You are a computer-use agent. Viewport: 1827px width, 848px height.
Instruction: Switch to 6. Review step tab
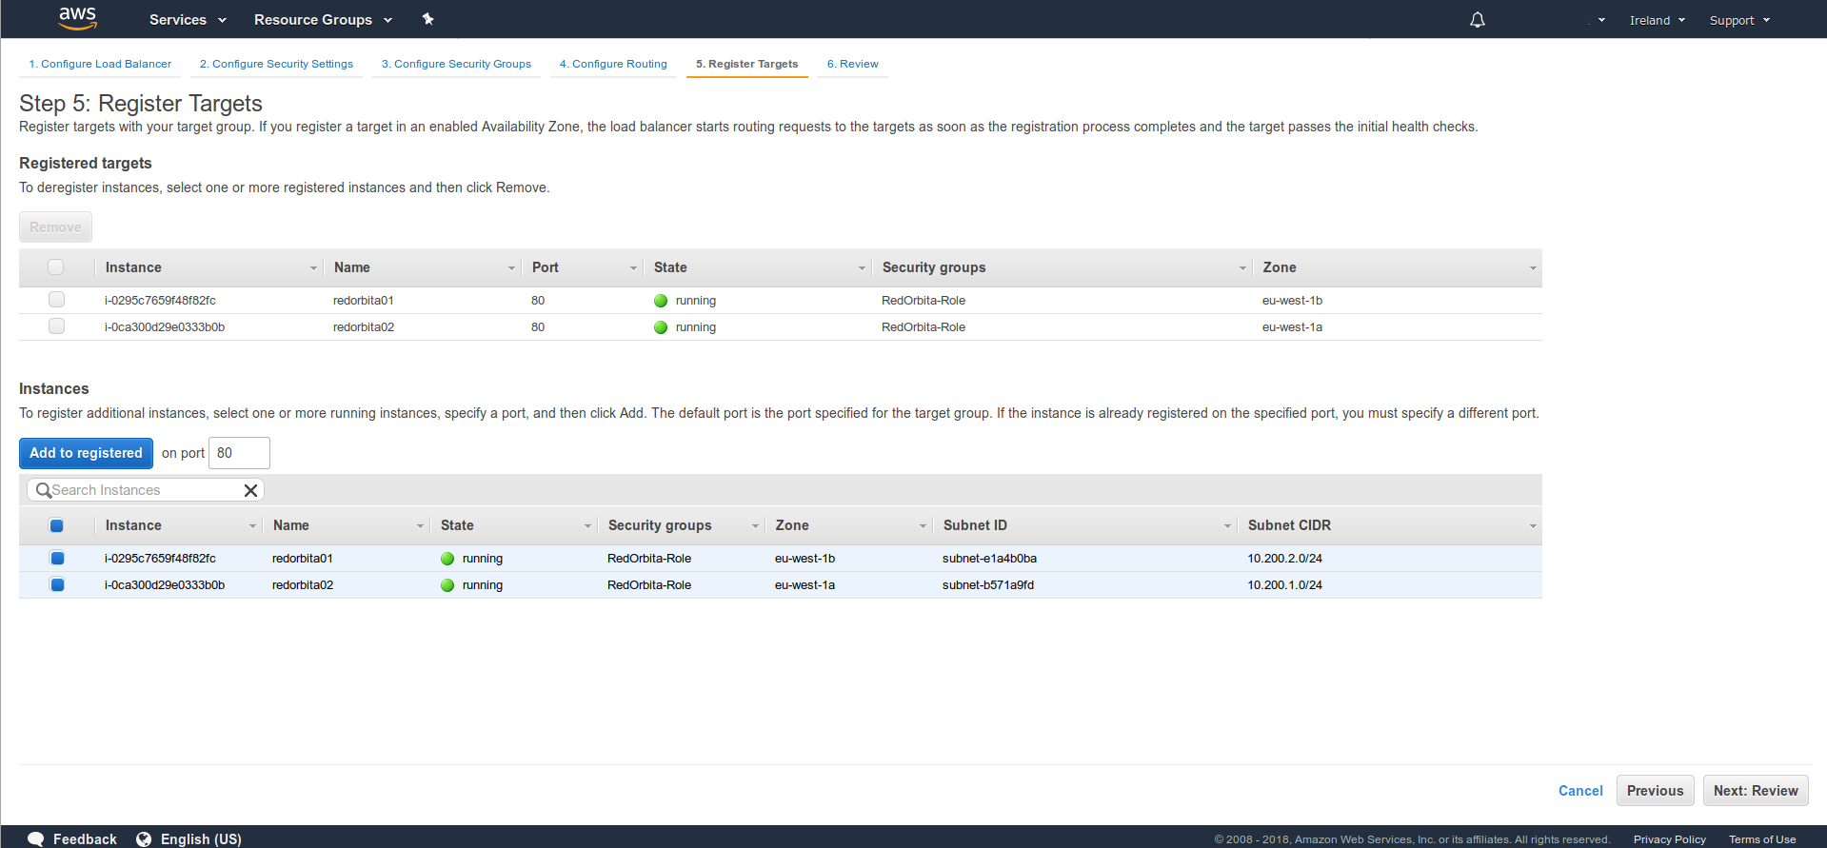852,64
